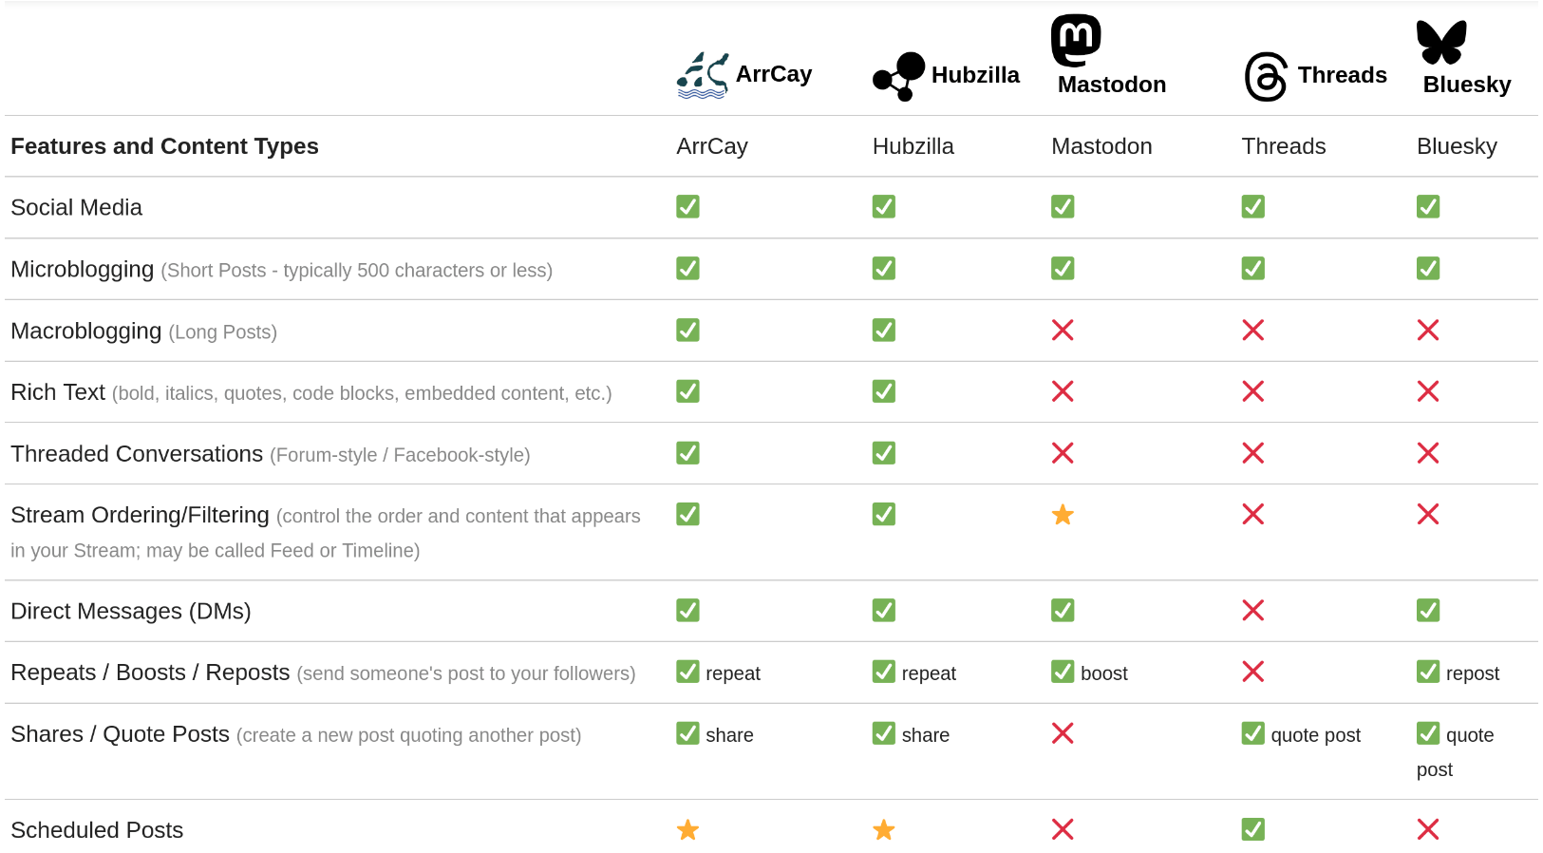This screenshot has height=853, width=1543.
Task: Click Threads' red X in Direct Messages row
Action: pos(1253,611)
